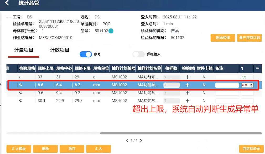Focus the 备注 field in the 6.6 row

227,85
